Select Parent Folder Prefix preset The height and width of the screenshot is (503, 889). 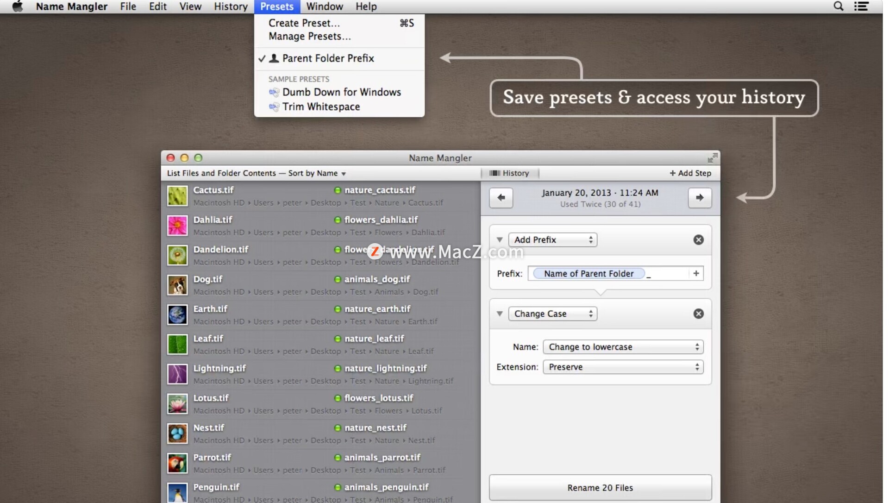(x=339, y=58)
